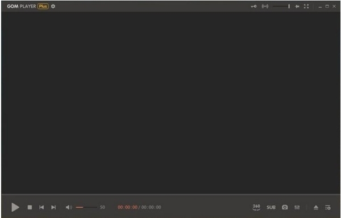Open a file with the eject icon
Image resolution: width=341 pixels, height=218 pixels.
coord(316,208)
